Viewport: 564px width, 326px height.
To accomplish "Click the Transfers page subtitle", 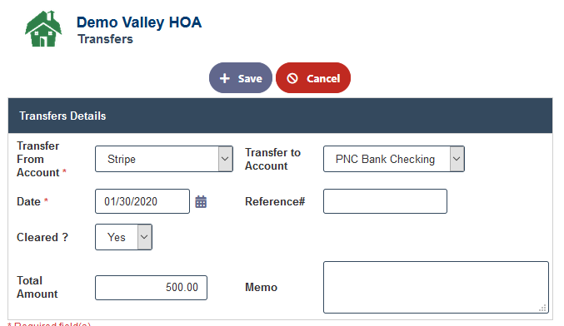I will [106, 39].
